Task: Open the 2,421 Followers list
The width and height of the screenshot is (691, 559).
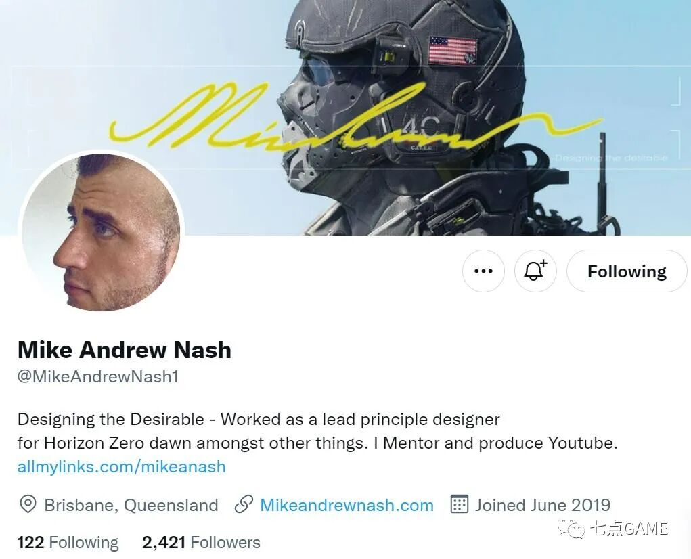Action: point(202,542)
